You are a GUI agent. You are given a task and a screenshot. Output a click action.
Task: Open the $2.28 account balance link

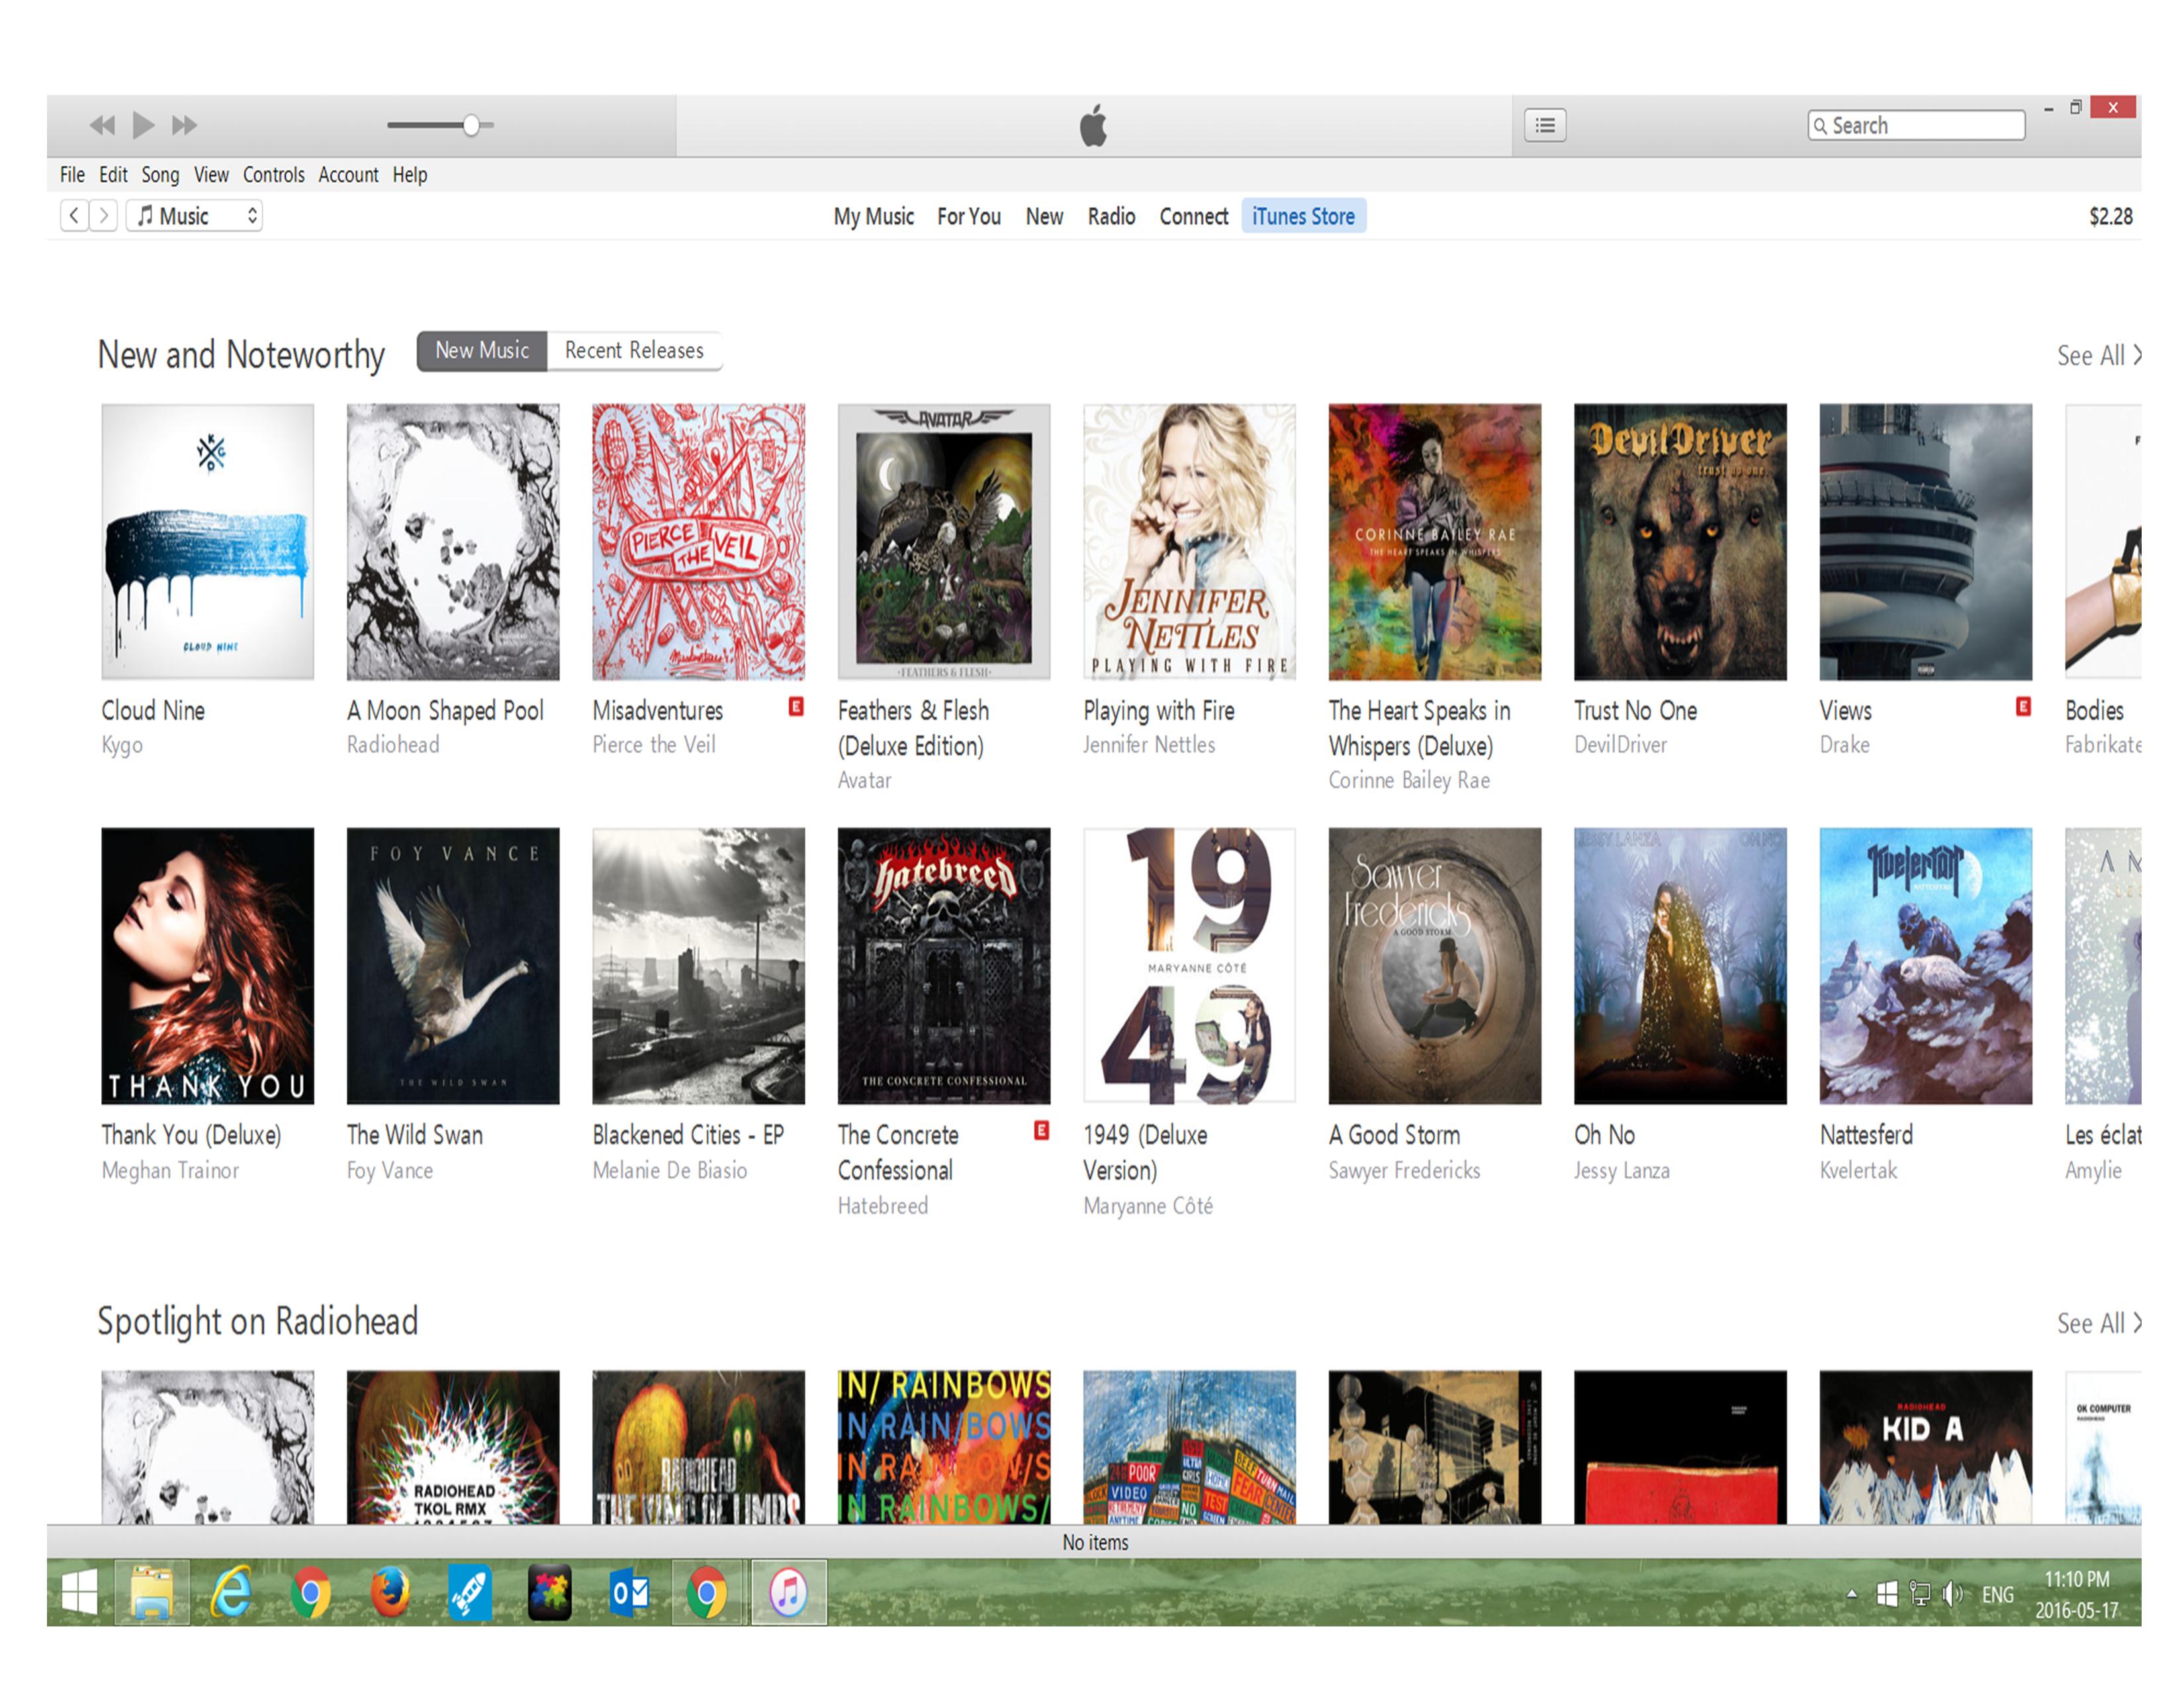tap(2110, 217)
